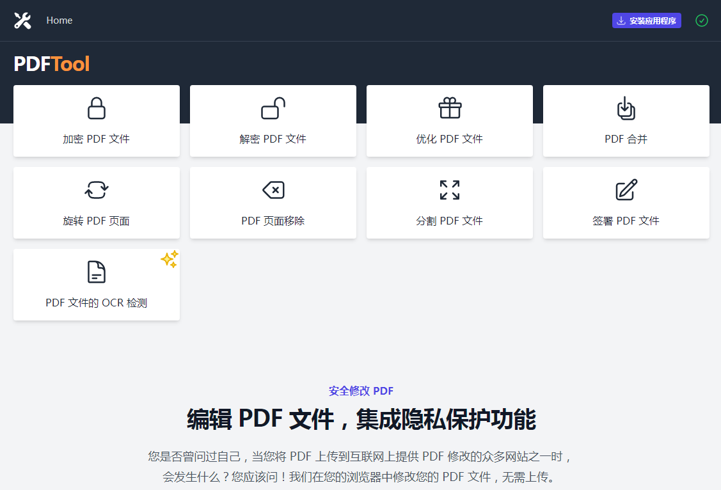This screenshot has height=490, width=721.
Task: Click the download arrow inside 安装应用程序 button
Action: 621,20
